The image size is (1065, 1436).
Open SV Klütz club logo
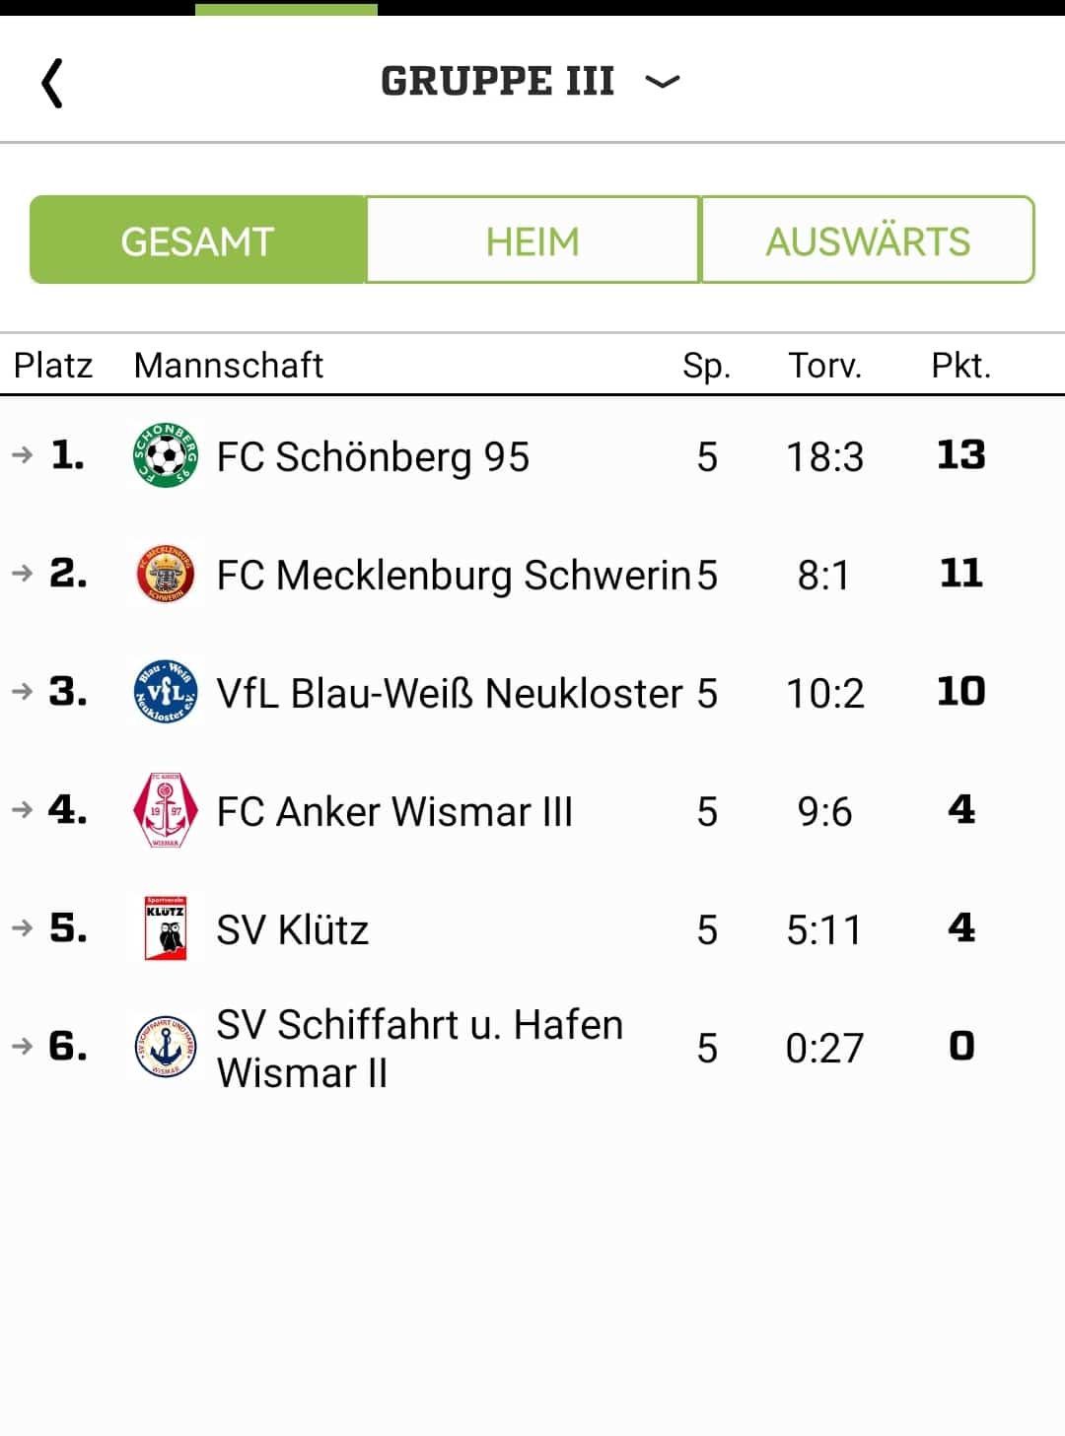pyautogui.click(x=165, y=928)
